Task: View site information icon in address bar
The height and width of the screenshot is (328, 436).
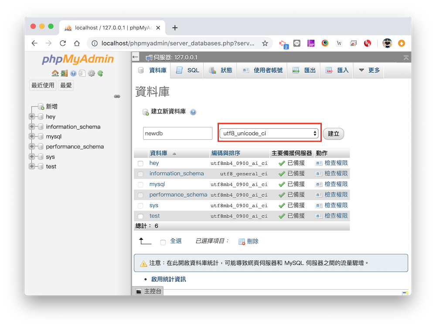Action: (95, 44)
